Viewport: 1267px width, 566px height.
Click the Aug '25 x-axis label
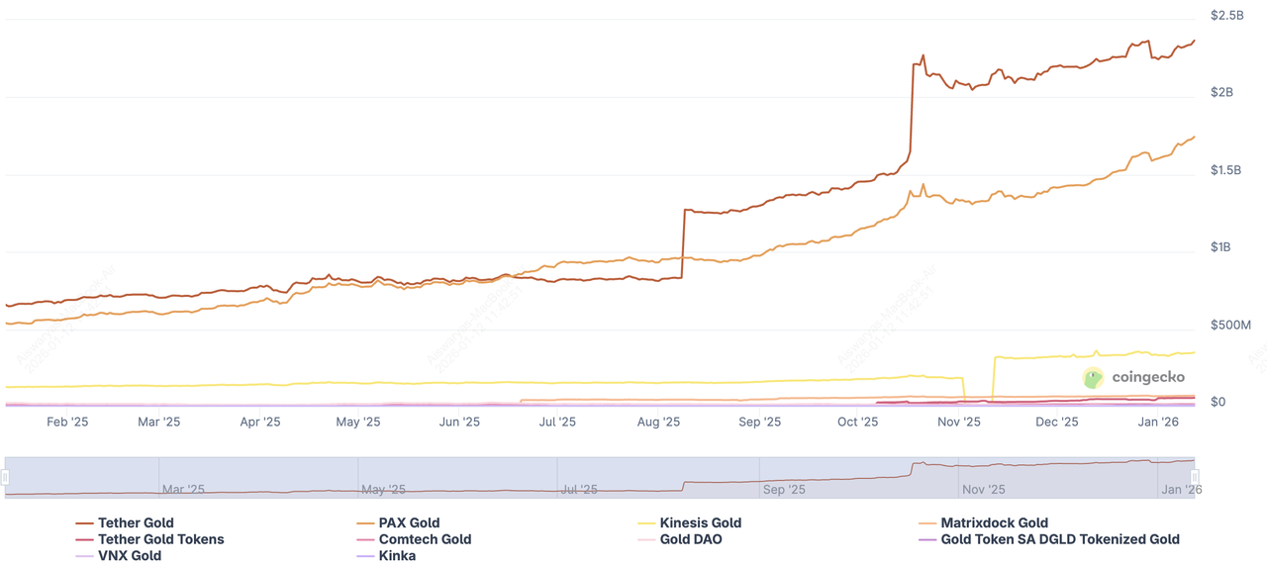658,423
